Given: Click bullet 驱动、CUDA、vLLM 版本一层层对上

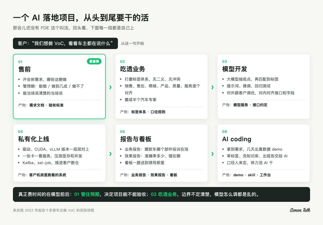Looking at the screenshot, I should click(x=56, y=149).
